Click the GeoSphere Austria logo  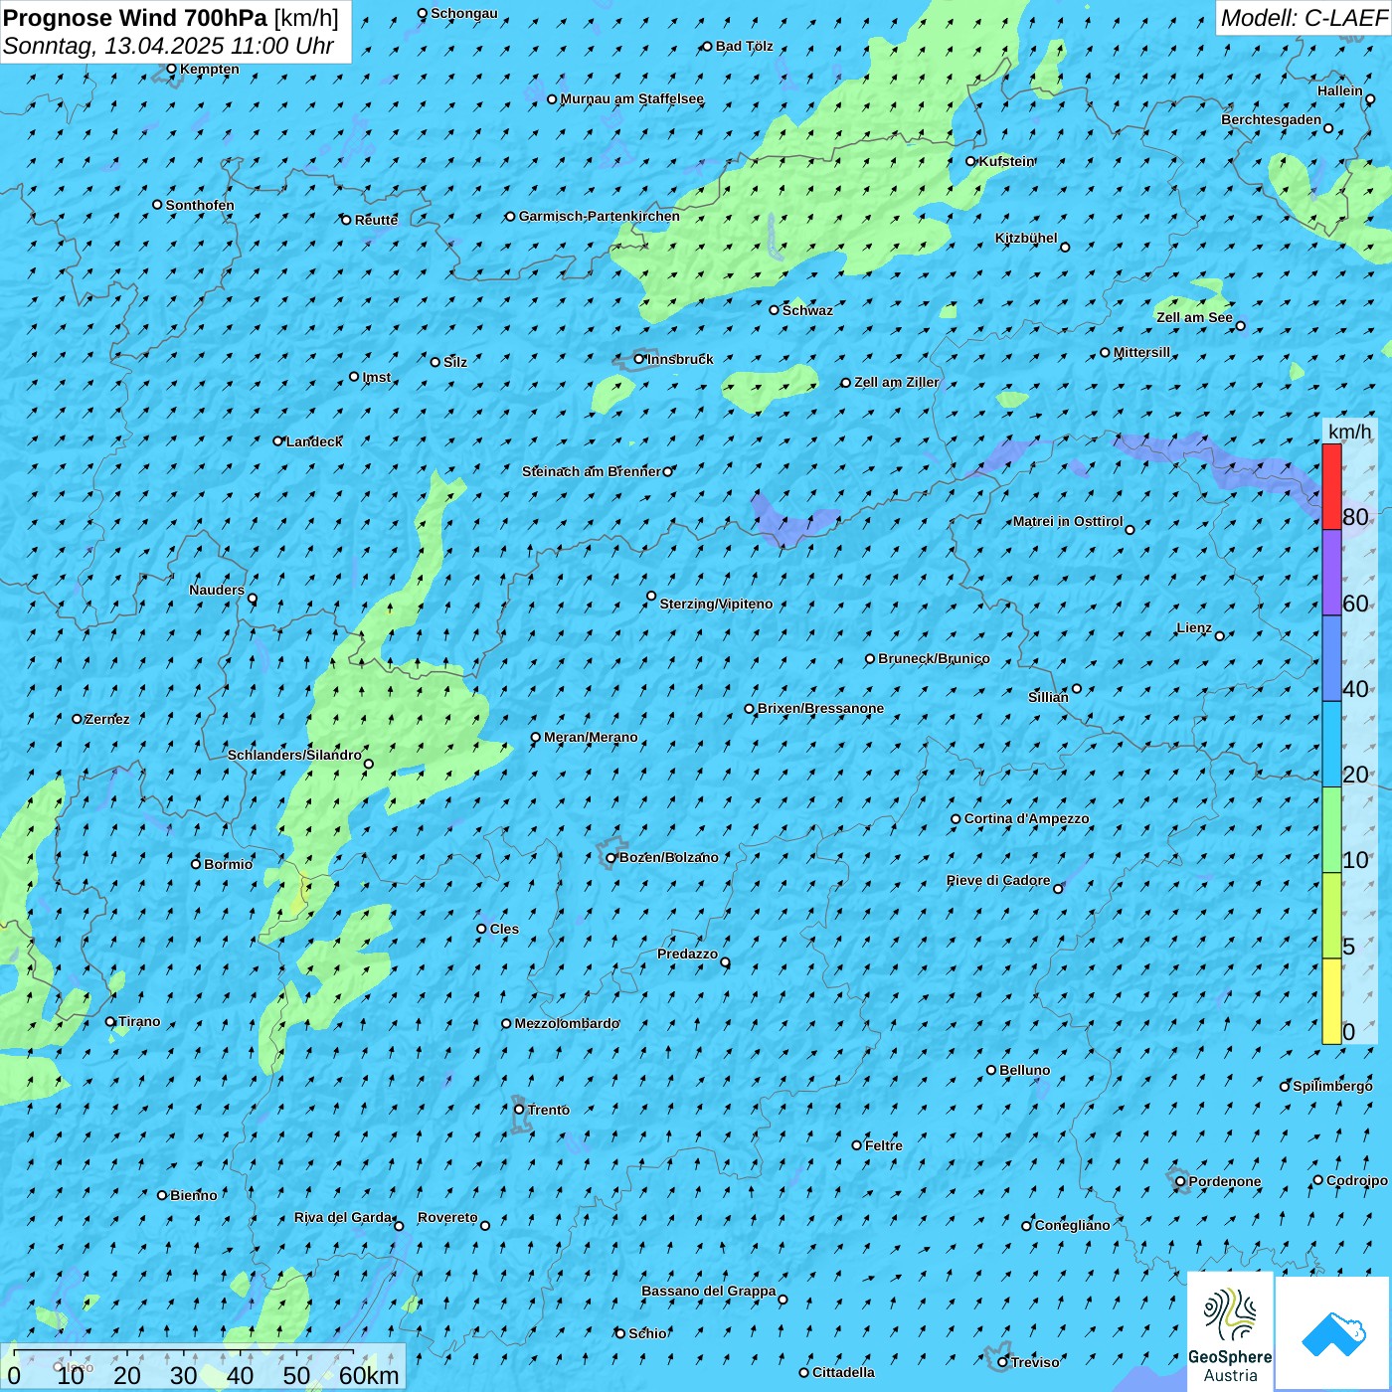pyautogui.click(x=1230, y=1330)
